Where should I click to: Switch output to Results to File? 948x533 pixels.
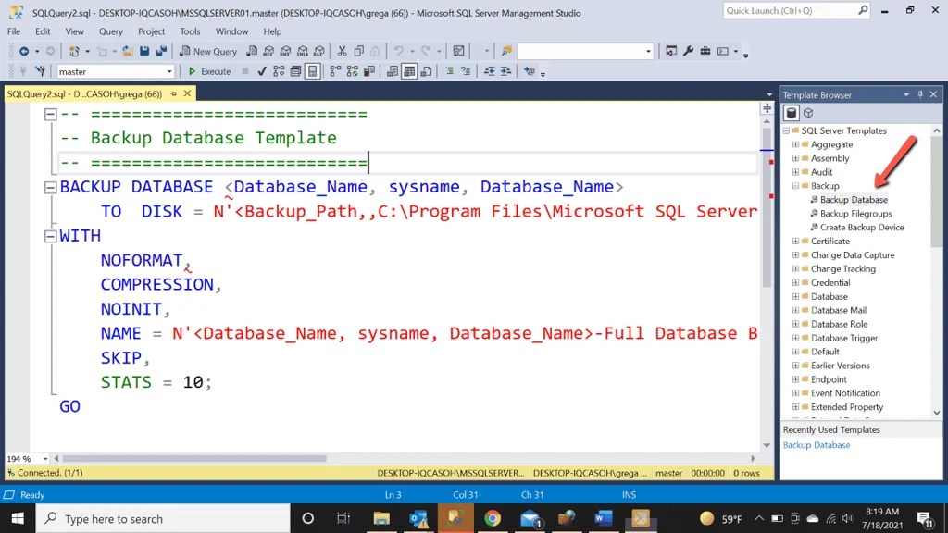click(x=426, y=71)
